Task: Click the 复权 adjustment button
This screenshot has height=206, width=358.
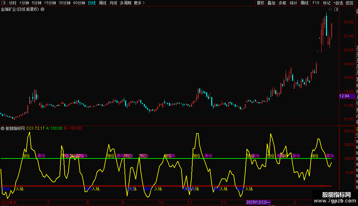Action: point(260,3)
